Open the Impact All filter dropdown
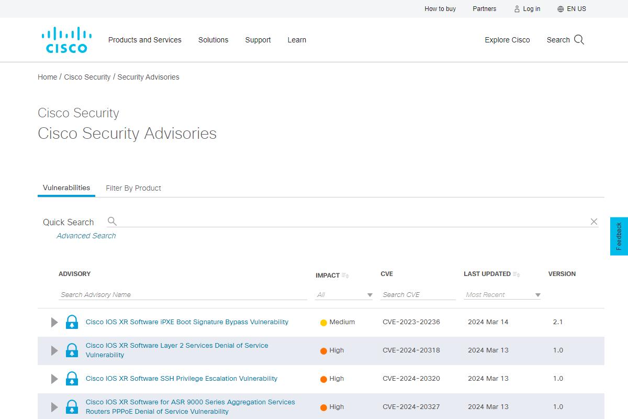 pyautogui.click(x=344, y=295)
